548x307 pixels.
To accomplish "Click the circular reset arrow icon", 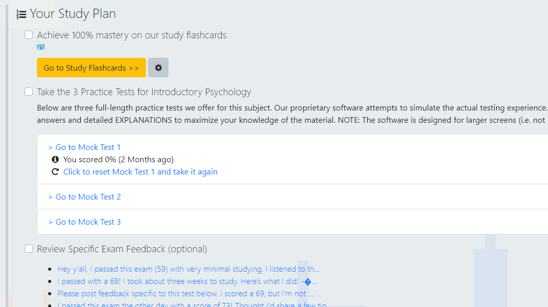I will 55,172.
